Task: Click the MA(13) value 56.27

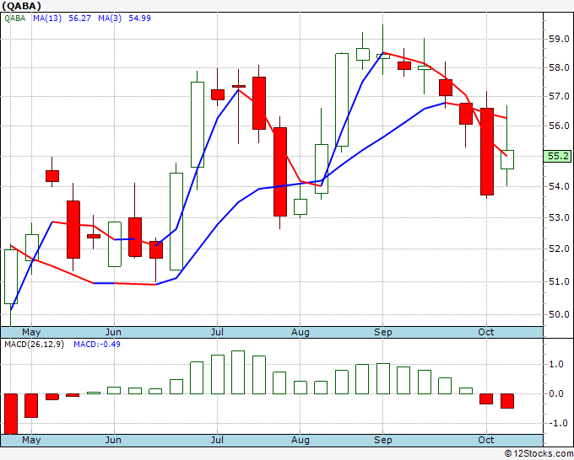Action: [80, 19]
